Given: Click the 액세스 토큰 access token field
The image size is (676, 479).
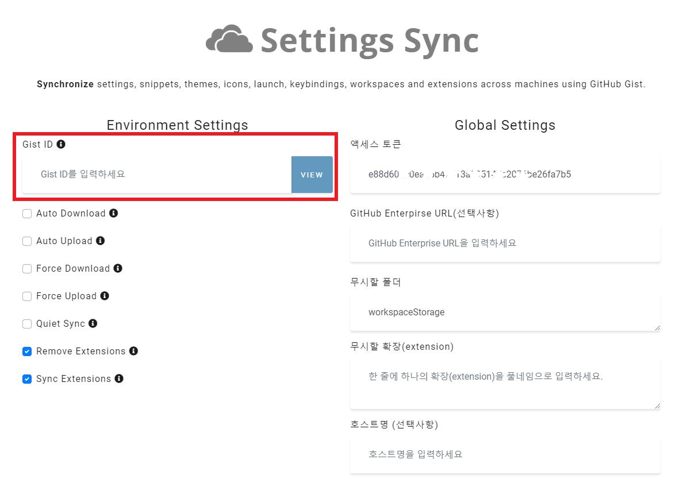Looking at the screenshot, I should 505,175.
